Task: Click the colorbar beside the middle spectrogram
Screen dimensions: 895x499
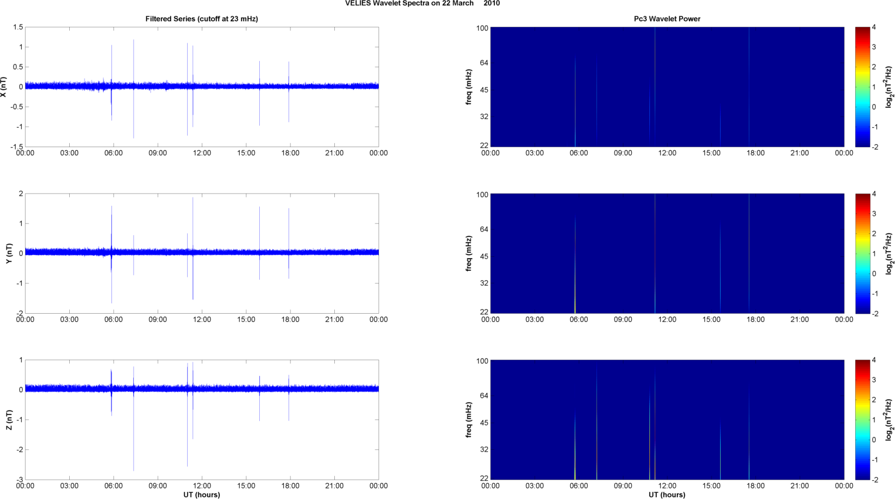Action: pos(862,253)
